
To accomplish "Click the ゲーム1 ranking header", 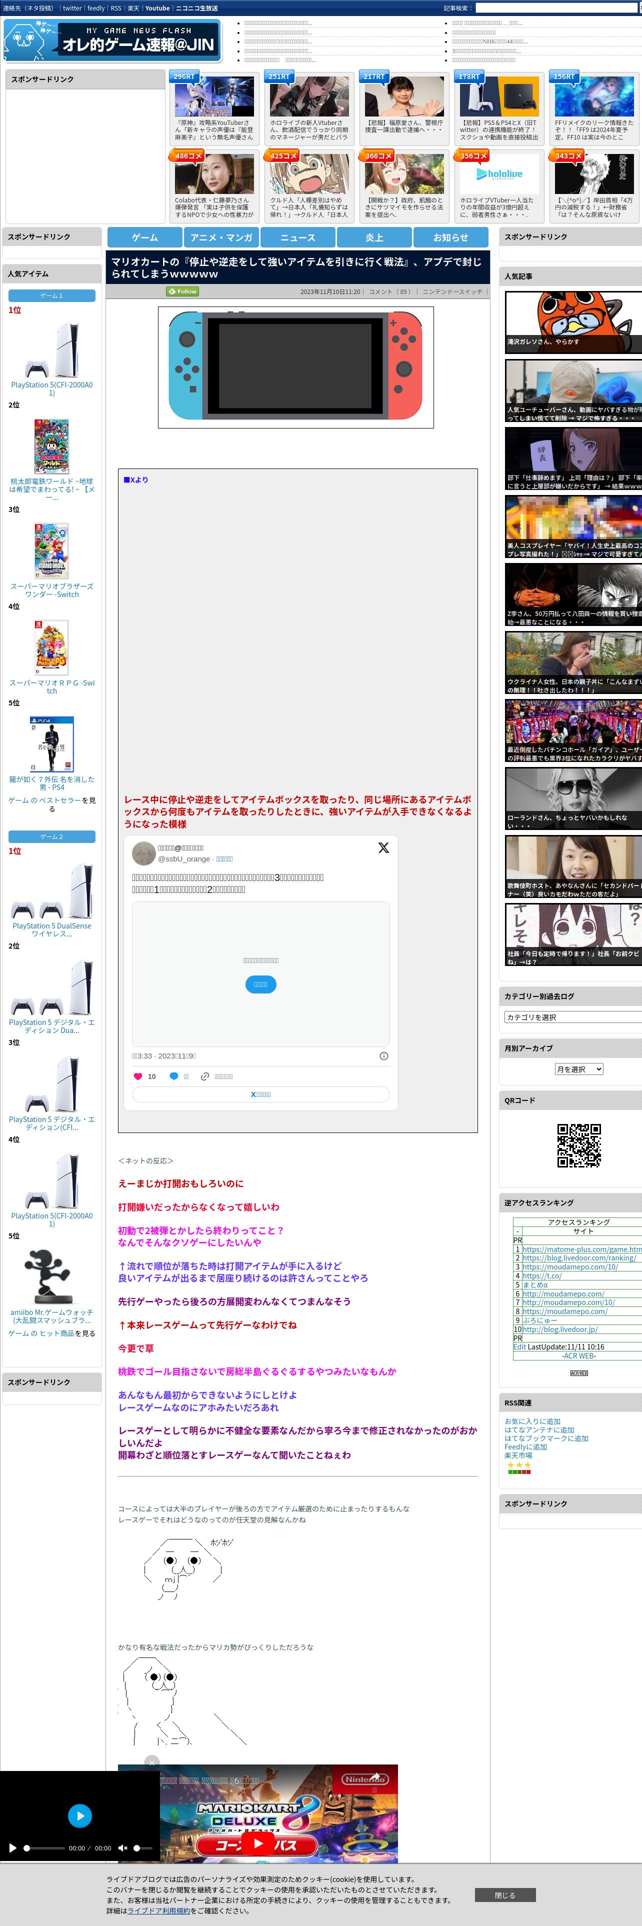I will pos(51,295).
